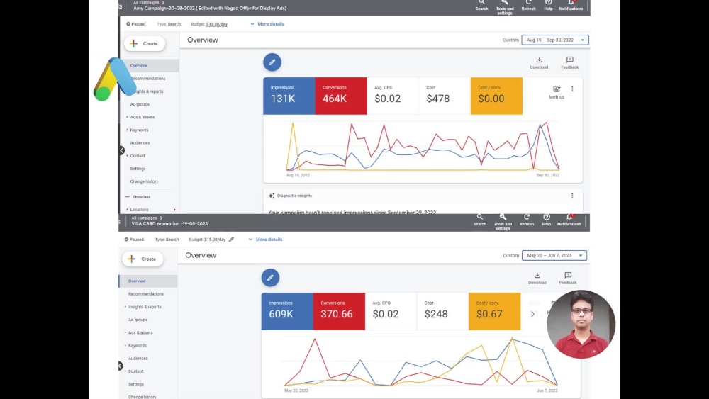
Task: Expand More details in VISA CARD promotion bar
Action: (265, 239)
